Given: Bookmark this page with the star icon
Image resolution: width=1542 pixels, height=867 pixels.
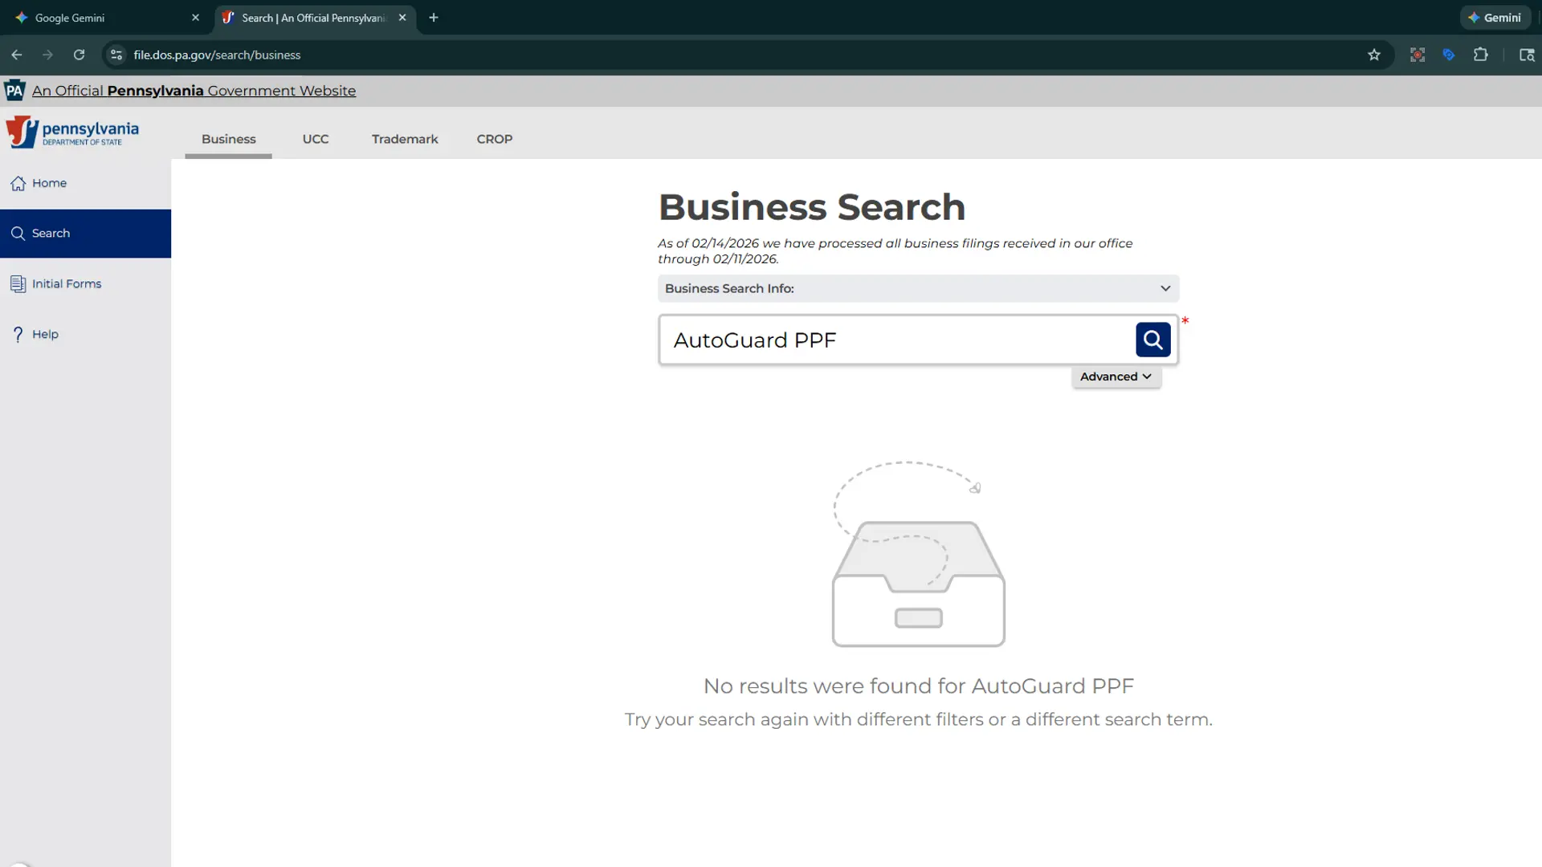Looking at the screenshot, I should pos(1374,55).
